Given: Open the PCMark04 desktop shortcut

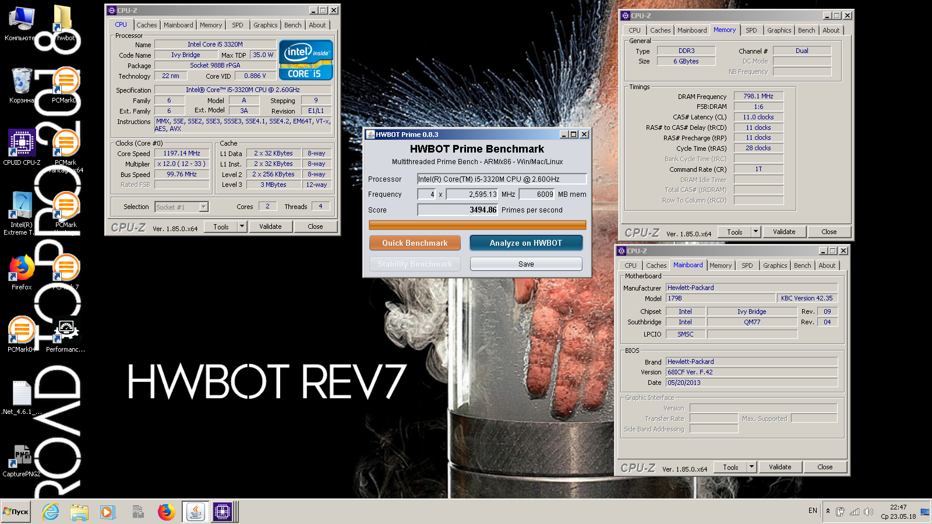Looking at the screenshot, I should [22, 335].
